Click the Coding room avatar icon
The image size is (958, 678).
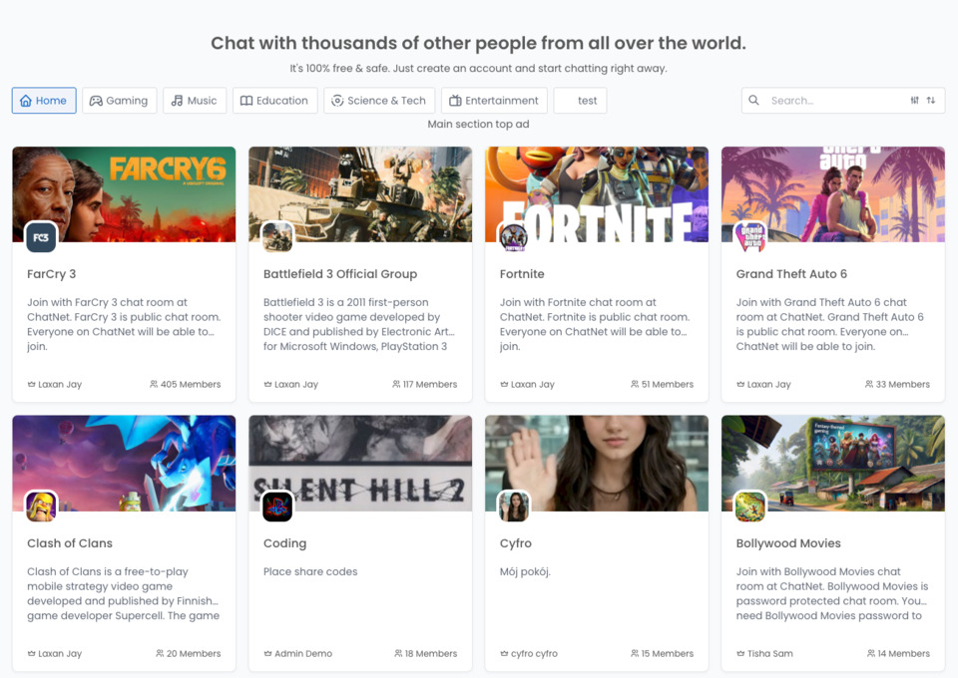click(x=277, y=507)
